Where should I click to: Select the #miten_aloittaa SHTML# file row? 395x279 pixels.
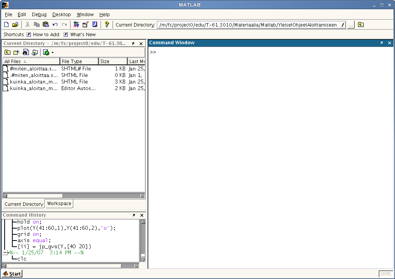(74, 68)
